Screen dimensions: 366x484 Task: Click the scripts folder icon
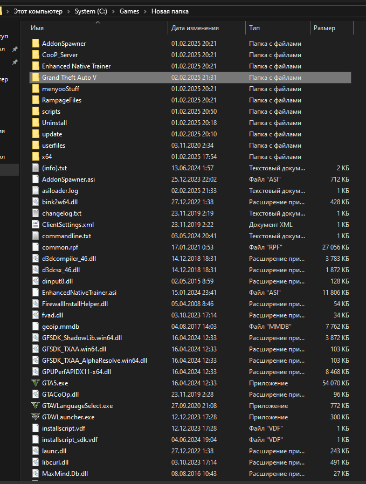[36, 112]
